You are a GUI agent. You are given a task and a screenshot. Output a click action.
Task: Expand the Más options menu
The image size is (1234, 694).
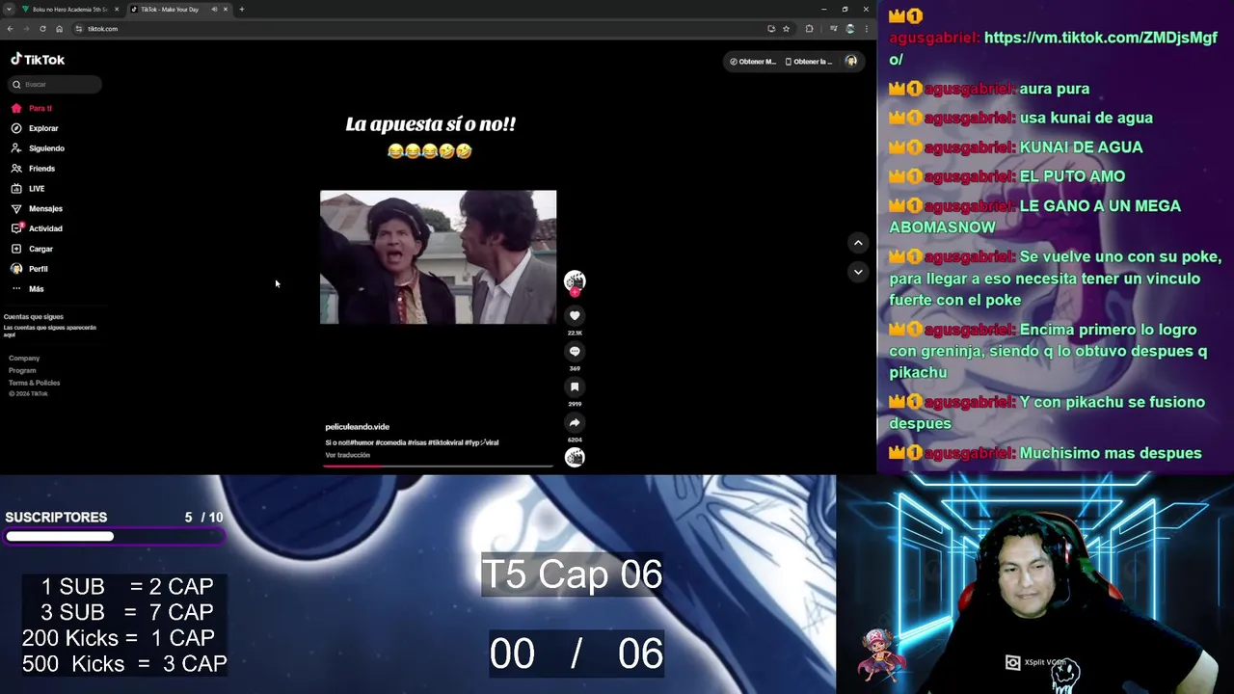coord(28,289)
